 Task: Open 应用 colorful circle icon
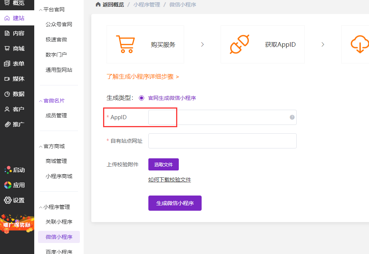(x=7, y=185)
